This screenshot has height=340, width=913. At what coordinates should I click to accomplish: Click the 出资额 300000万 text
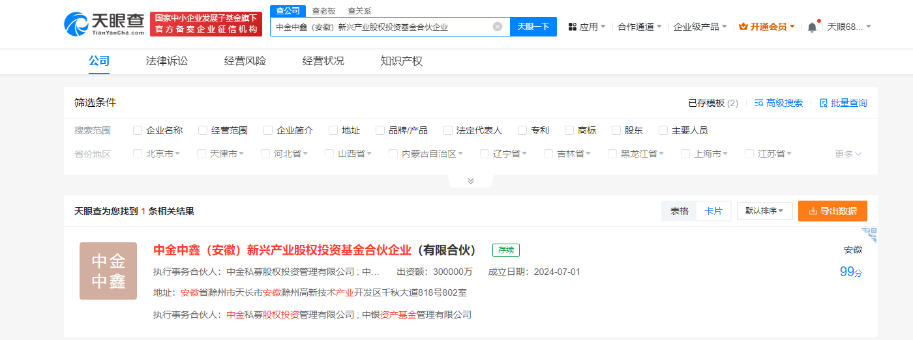[434, 272]
